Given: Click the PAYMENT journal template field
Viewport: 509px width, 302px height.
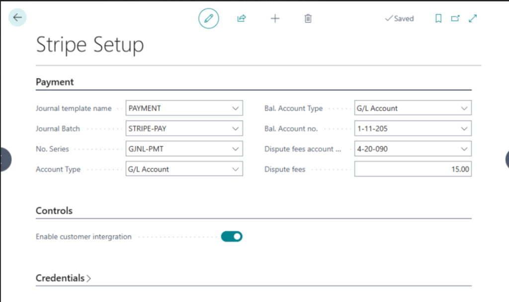Looking at the screenshot, I should 184,108.
